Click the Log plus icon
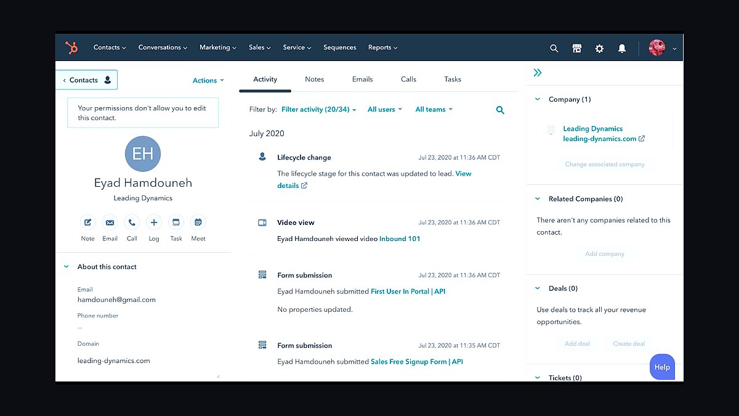The width and height of the screenshot is (739, 416). (154, 222)
